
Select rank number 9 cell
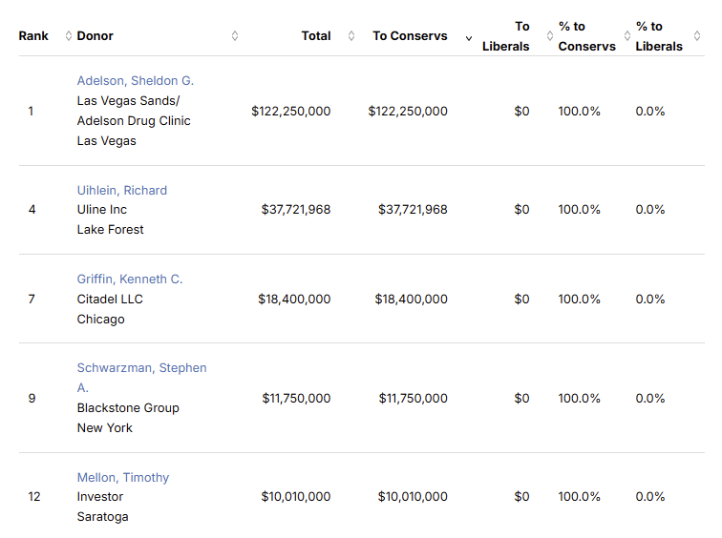[x=32, y=398]
